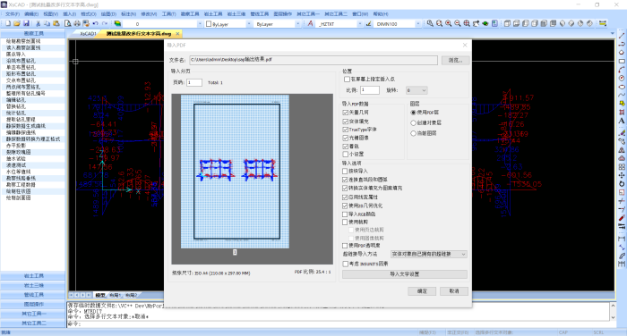Enable the 在屏幕上指定插入点 checkbox

click(x=348, y=80)
